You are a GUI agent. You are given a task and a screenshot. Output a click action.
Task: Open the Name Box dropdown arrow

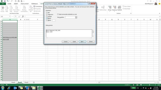coord(10,16)
